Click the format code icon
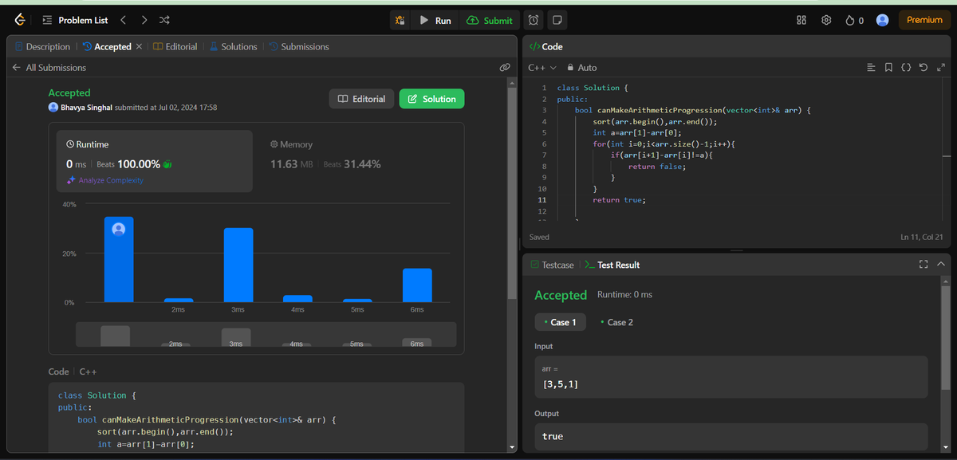Image resolution: width=957 pixels, height=460 pixels. click(x=871, y=68)
